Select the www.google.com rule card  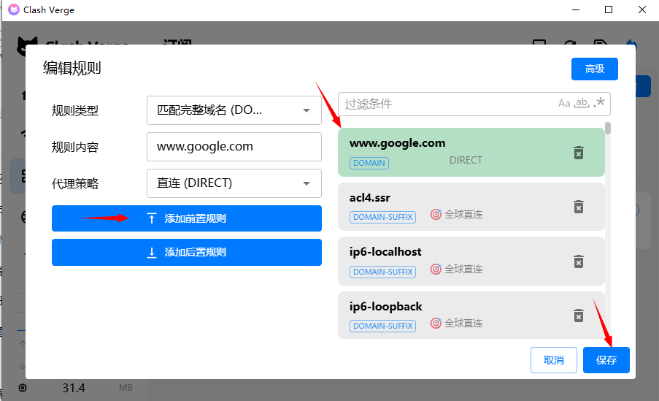tap(471, 152)
